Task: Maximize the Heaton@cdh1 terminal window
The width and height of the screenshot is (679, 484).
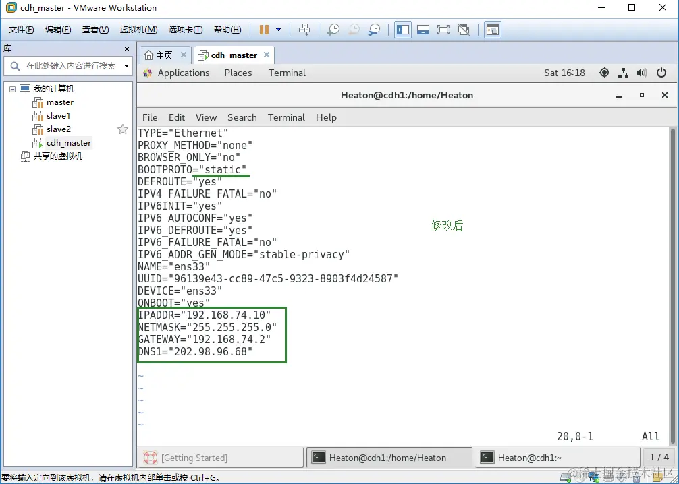Action: pos(642,96)
